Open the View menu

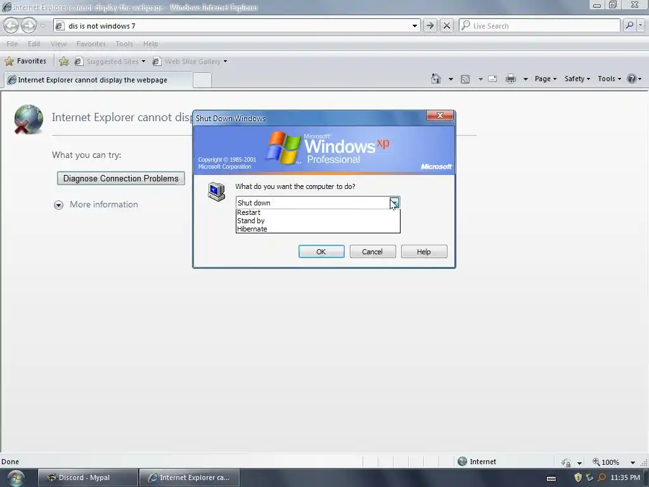(58, 44)
